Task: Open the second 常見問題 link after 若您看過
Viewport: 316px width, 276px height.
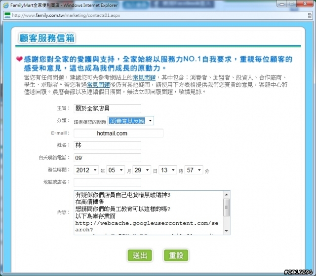Action: click(x=98, y=85)
